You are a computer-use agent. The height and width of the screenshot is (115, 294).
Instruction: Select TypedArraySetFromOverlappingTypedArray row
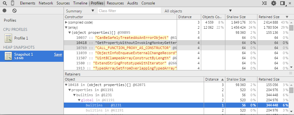(x=176, y=68)
